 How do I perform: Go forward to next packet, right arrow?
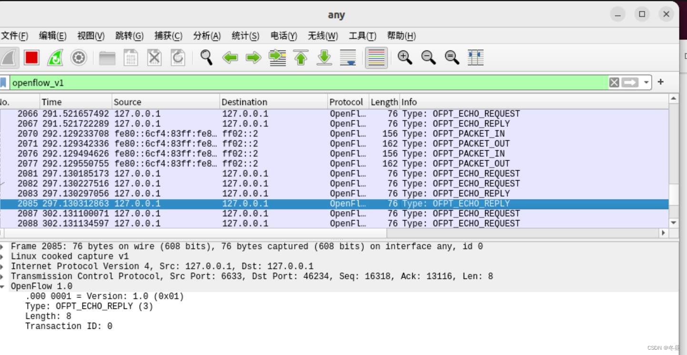253,58
